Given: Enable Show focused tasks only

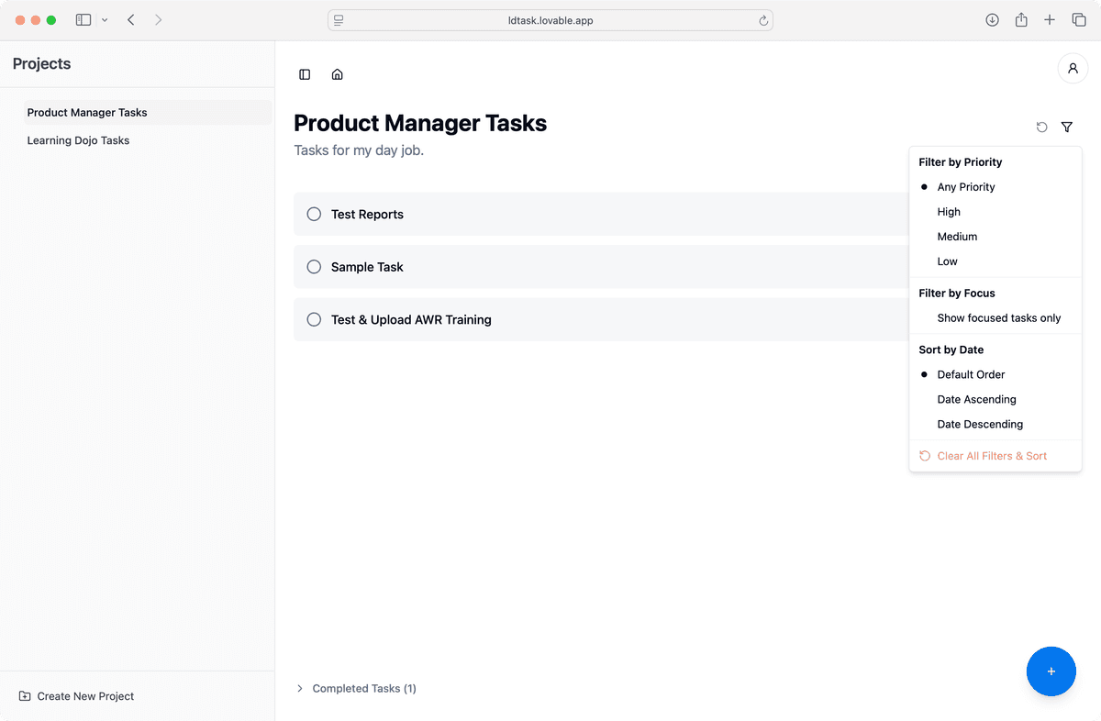Looking at the screenshot, I should (995, 318).
